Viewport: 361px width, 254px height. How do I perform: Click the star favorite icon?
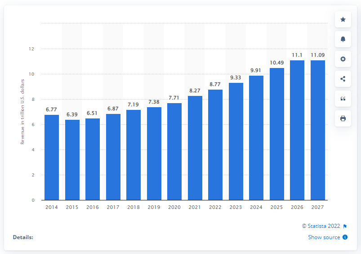click(343, 19)
